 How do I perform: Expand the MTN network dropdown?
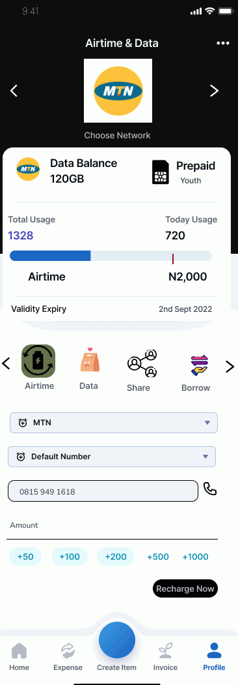pos(114,423)
